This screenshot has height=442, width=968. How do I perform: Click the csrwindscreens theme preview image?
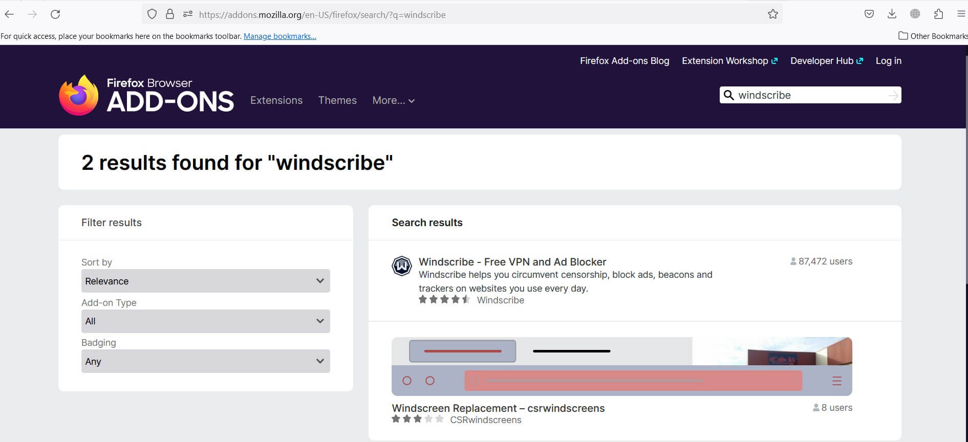point(622,366)
